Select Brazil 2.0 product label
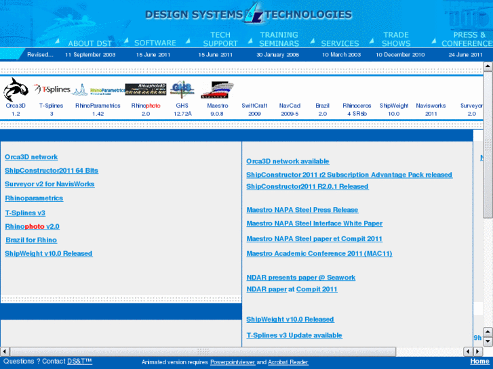Screen dimensions: 493x369 pyautogui.click(x=323, y=110)
